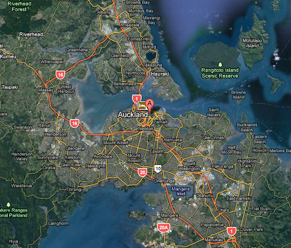Click the Highway 1 shield near Harbour Bridge
The width and height of the screenshot is (291, 248).
tap(136, 98)
